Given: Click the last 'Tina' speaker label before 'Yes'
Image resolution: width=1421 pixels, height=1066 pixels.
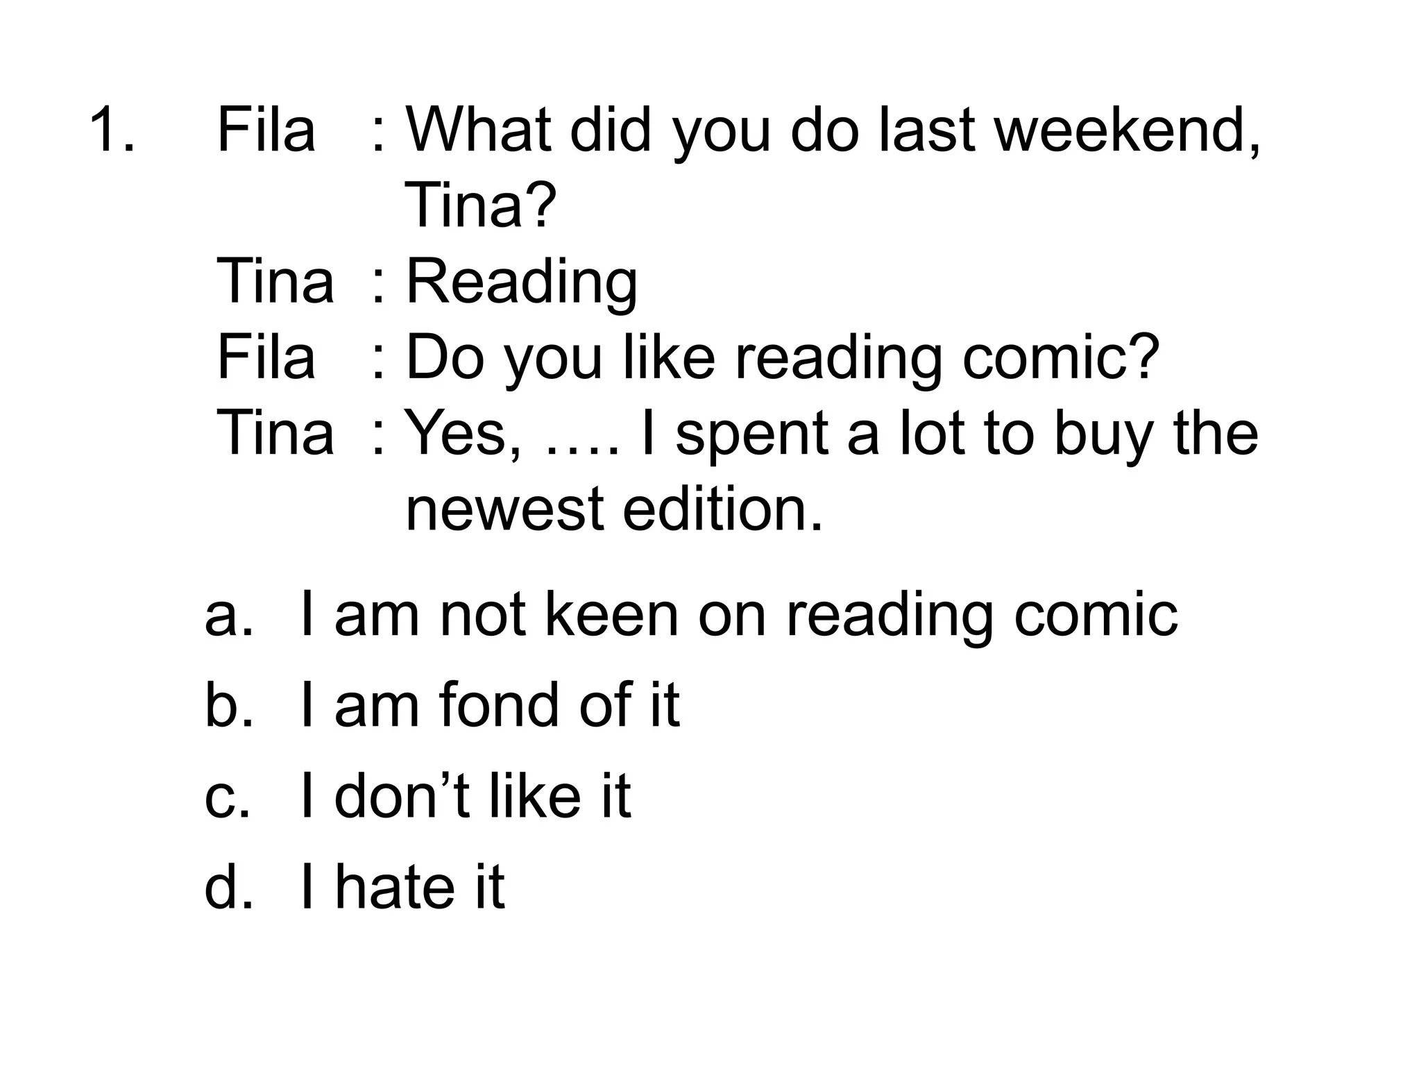Looking at the screenshot, I should click(x=275, y=432).
